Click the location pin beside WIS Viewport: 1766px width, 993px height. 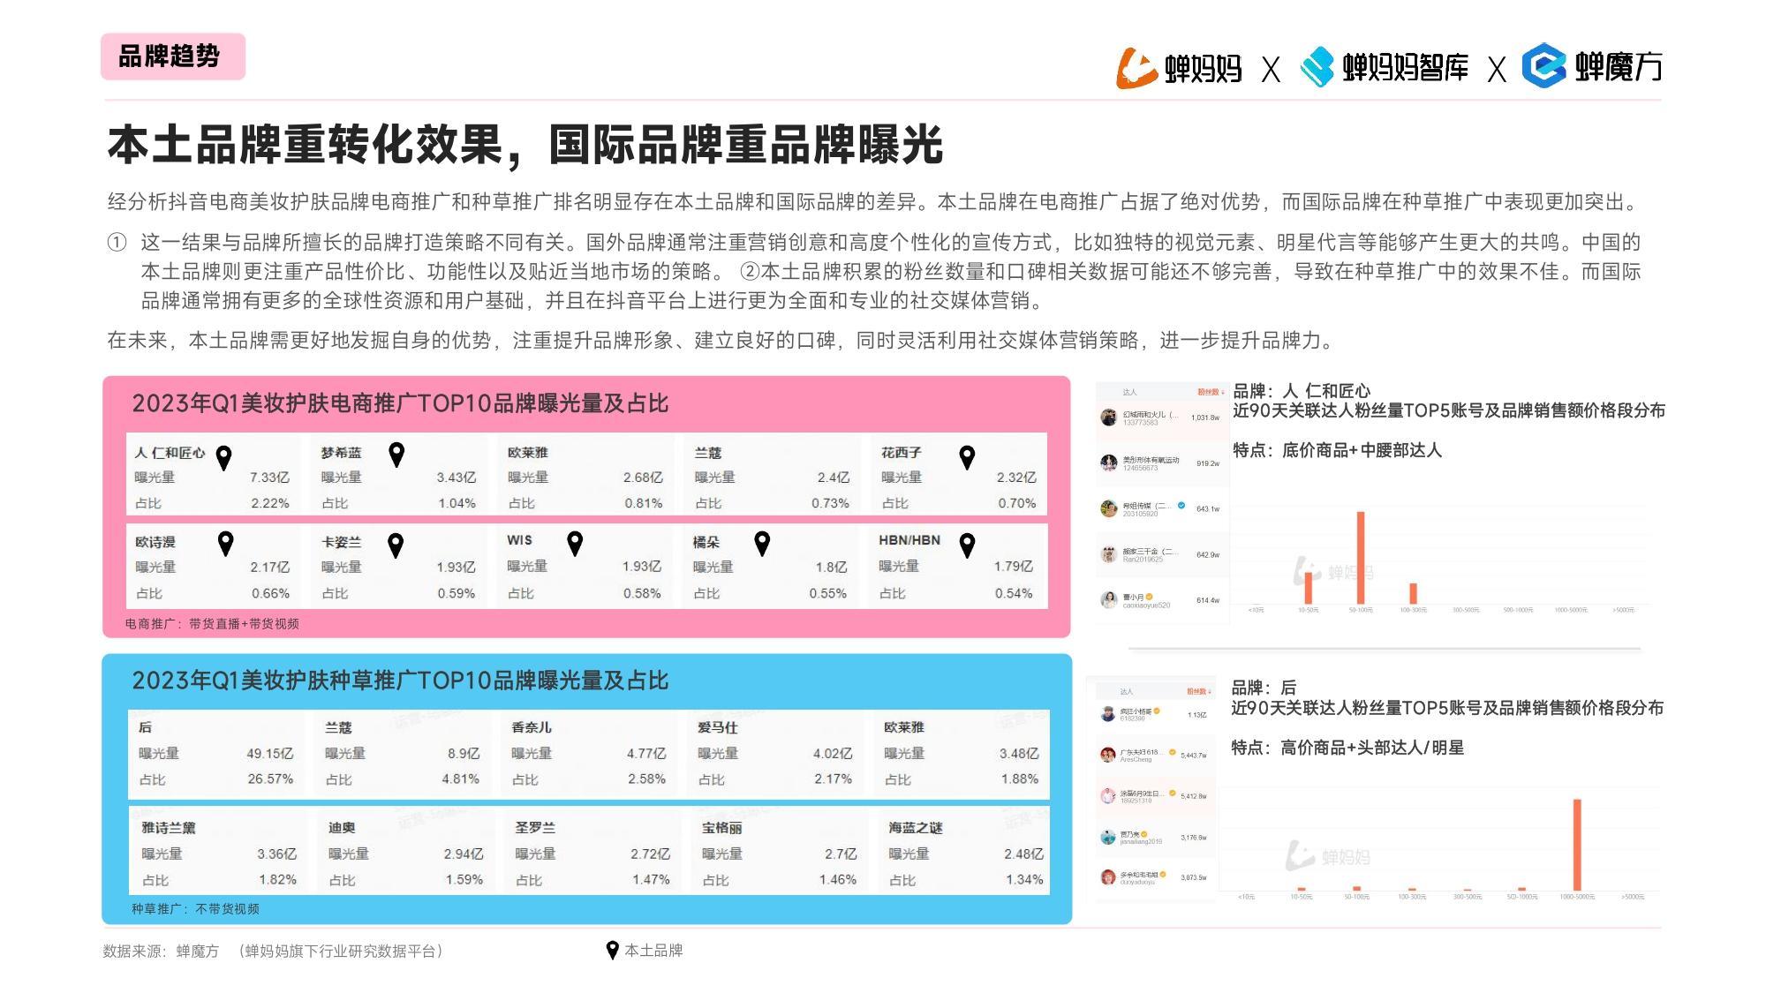[575, 544]
